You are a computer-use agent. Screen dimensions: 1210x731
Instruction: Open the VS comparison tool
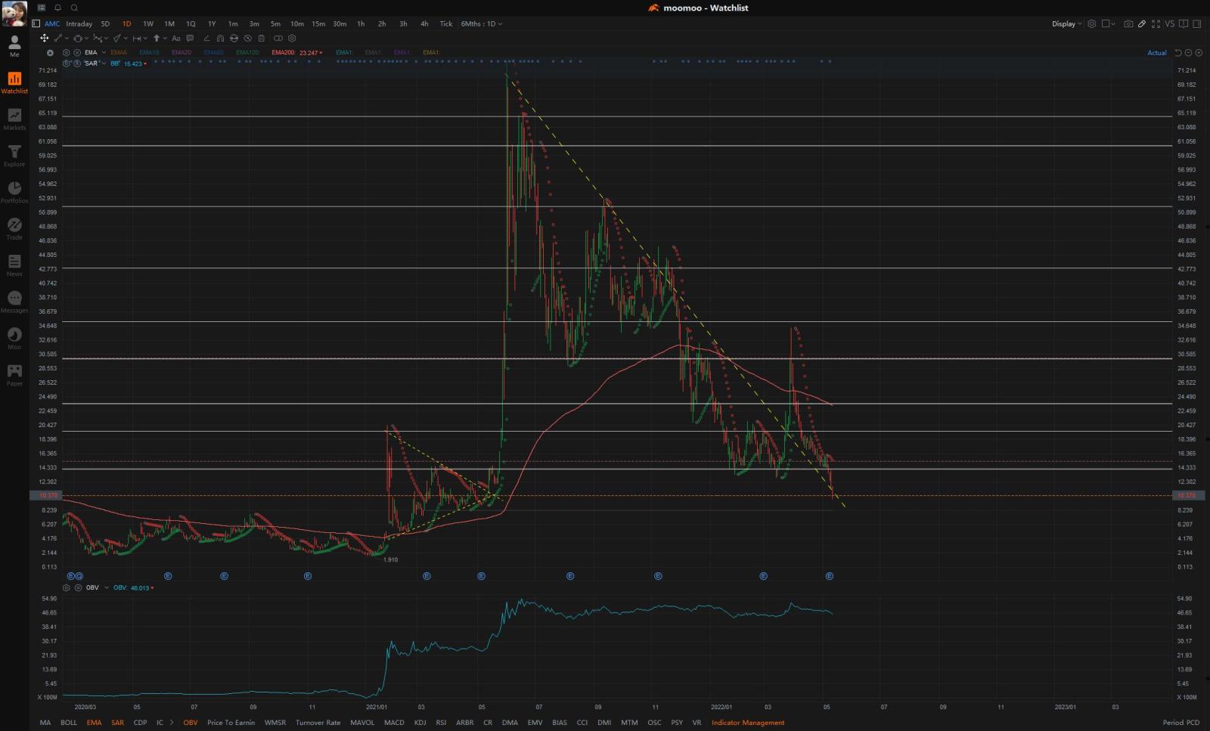[1169, 23]
